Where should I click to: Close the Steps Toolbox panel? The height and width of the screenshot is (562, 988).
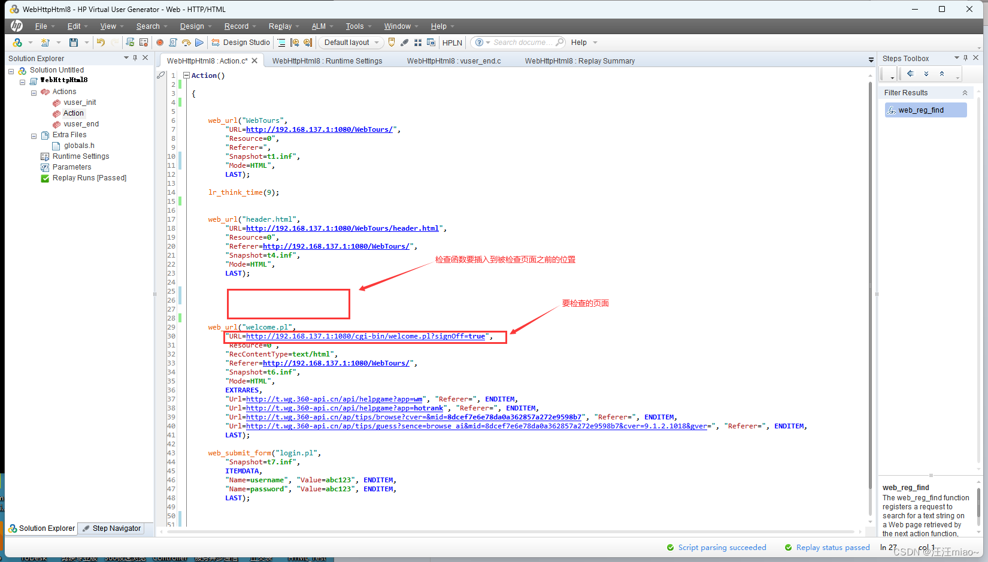[976, 58]
